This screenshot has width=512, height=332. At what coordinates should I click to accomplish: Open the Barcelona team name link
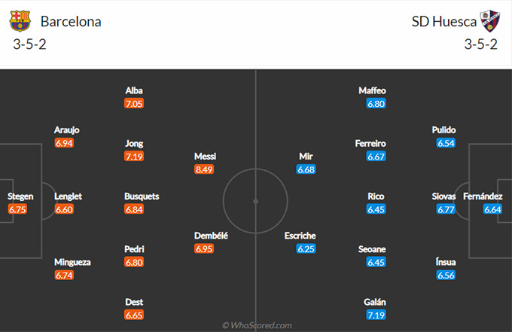[71, 22]
